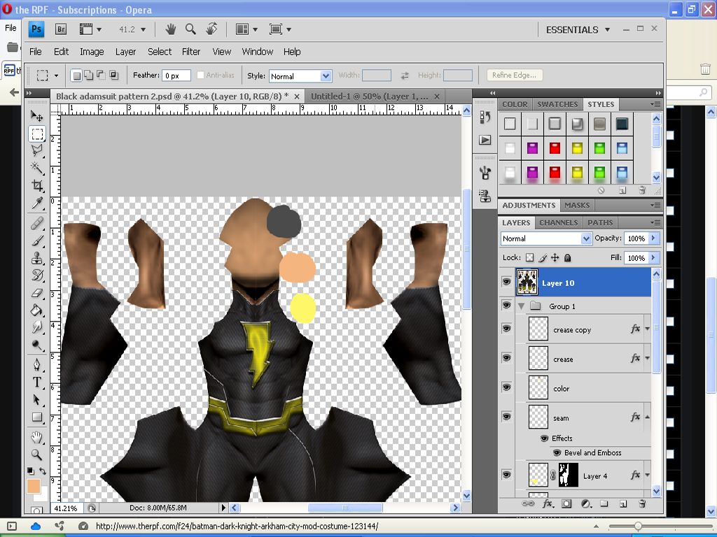Image resolution: width=717 pixels, height=537 pixels.
Task: Switch to the Swatches tab
Action: click(x=557, y=104)
